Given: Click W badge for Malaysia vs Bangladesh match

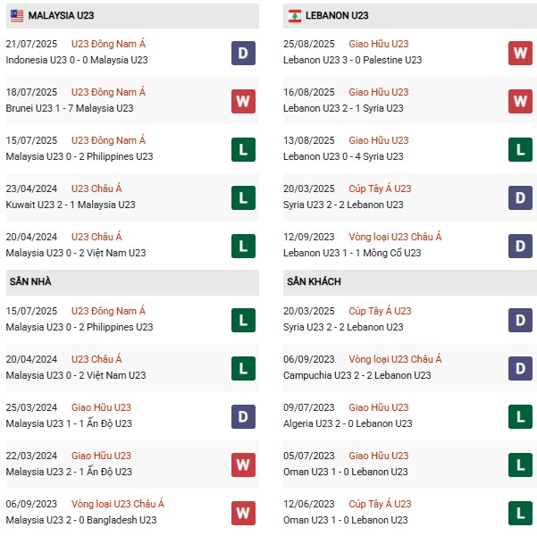Looking at the screenshot, I should pyautogui.click(x=242, y=512).
